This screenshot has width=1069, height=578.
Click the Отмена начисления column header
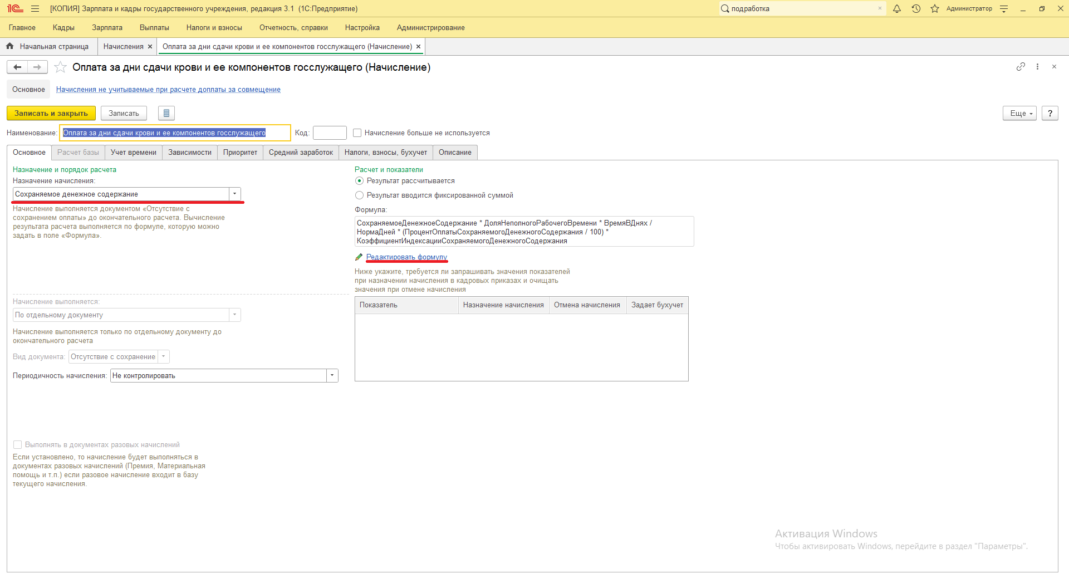pos(587,305)
